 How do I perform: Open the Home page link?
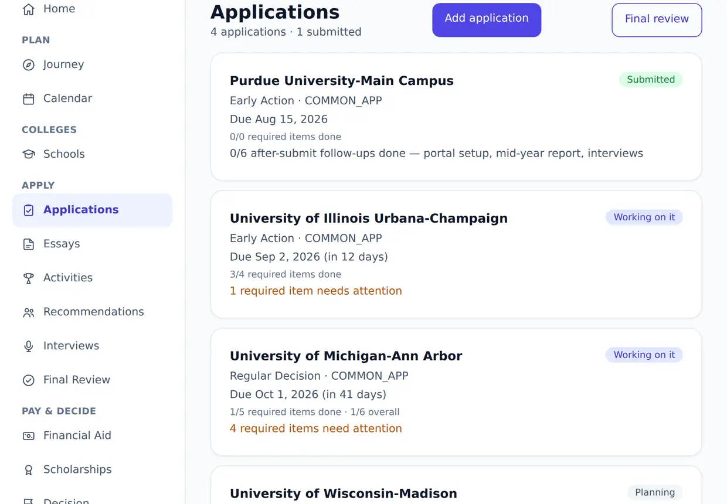point(93,9)
